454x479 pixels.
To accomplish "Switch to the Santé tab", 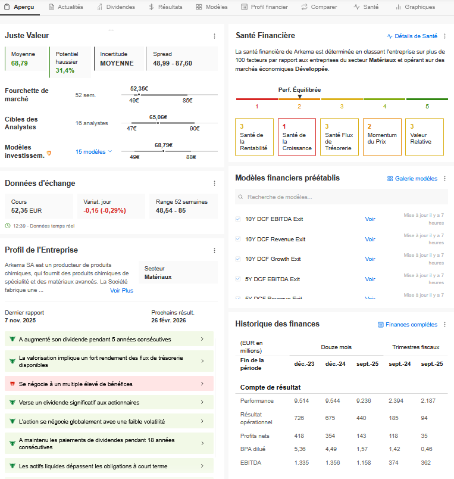I will [366, 7].
